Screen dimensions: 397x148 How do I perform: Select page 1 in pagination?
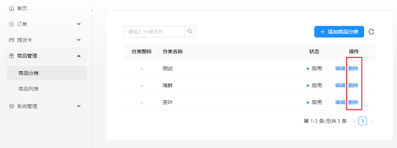(363, 121)
